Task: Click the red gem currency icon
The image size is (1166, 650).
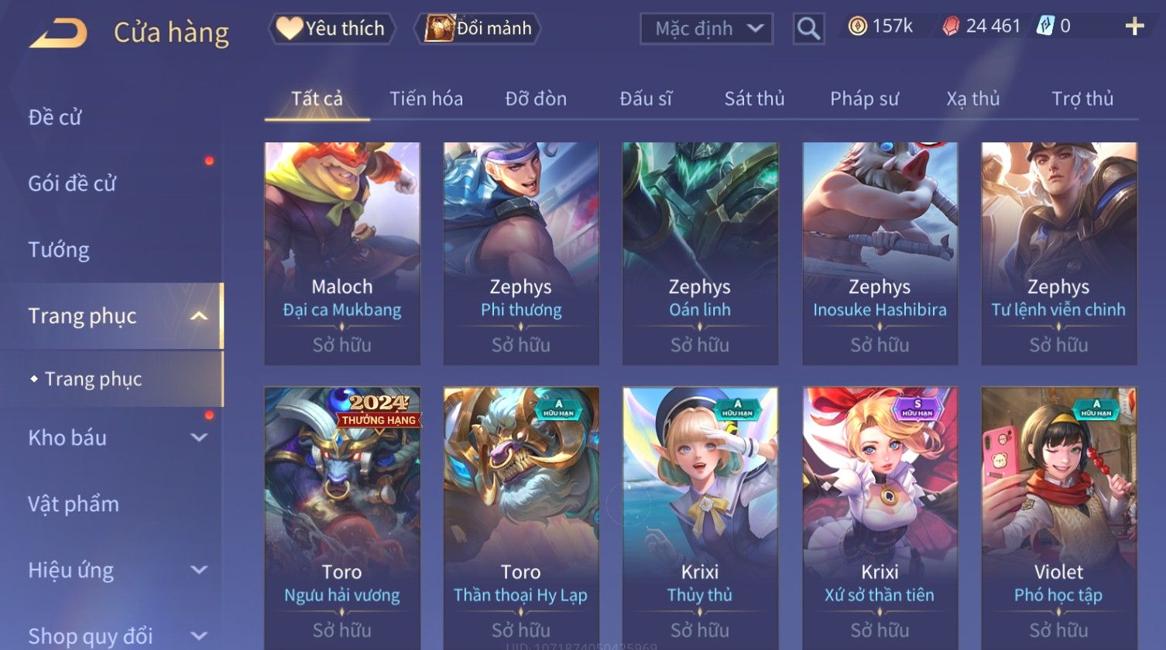Action: 951,27
